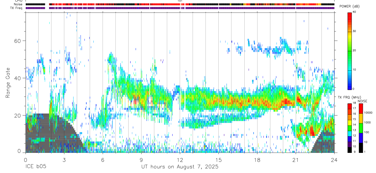The width and height of the screenshot is (376, 173).
Task: Select range gate tick 40
Action: (x=17, y=78)
